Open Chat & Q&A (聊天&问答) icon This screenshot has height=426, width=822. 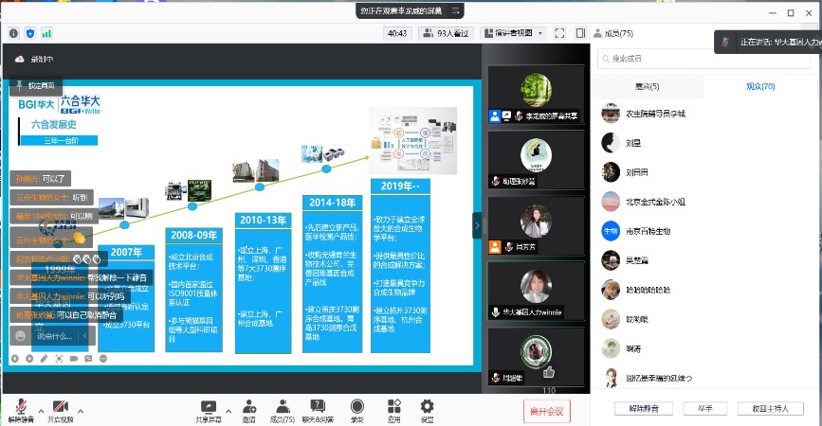317,408
